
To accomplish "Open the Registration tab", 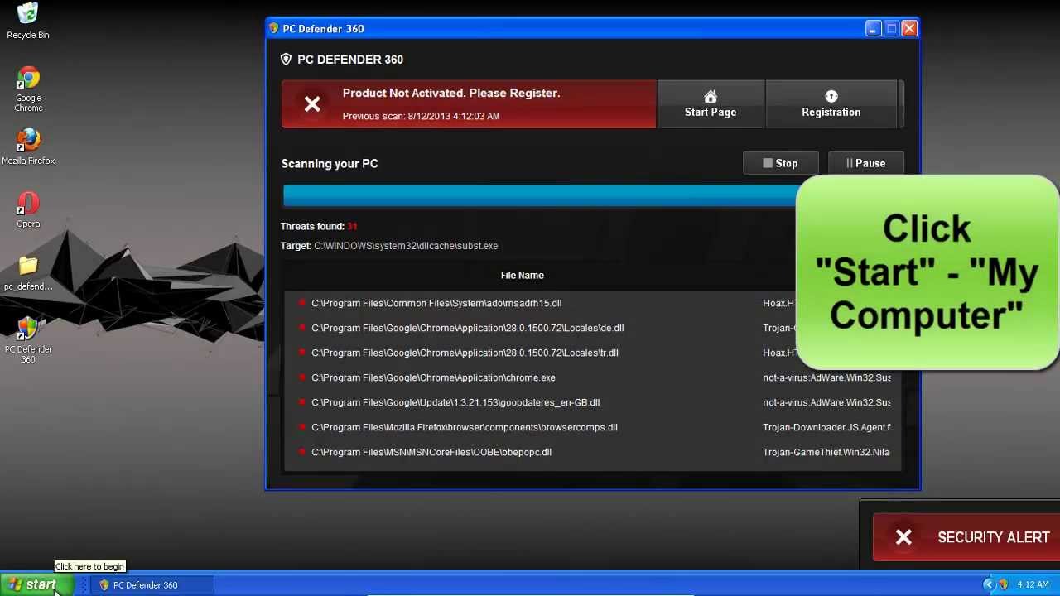I will click(x=831, y=103).
